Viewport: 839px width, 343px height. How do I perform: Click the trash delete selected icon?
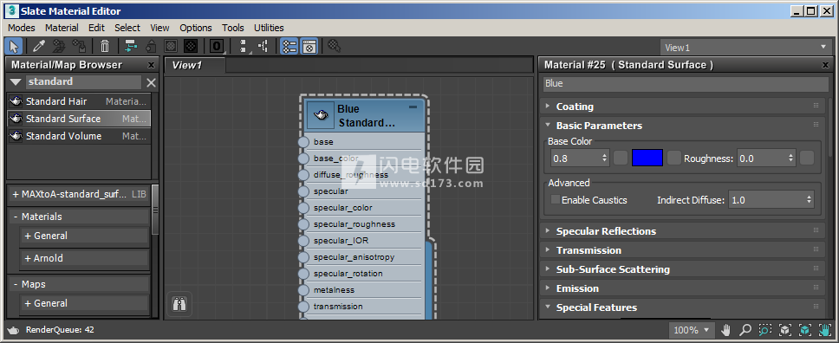pyautogui.click(x=105, y=47)
